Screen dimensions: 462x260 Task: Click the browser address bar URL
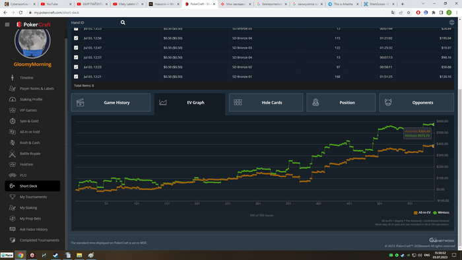[x=56, y=13]
